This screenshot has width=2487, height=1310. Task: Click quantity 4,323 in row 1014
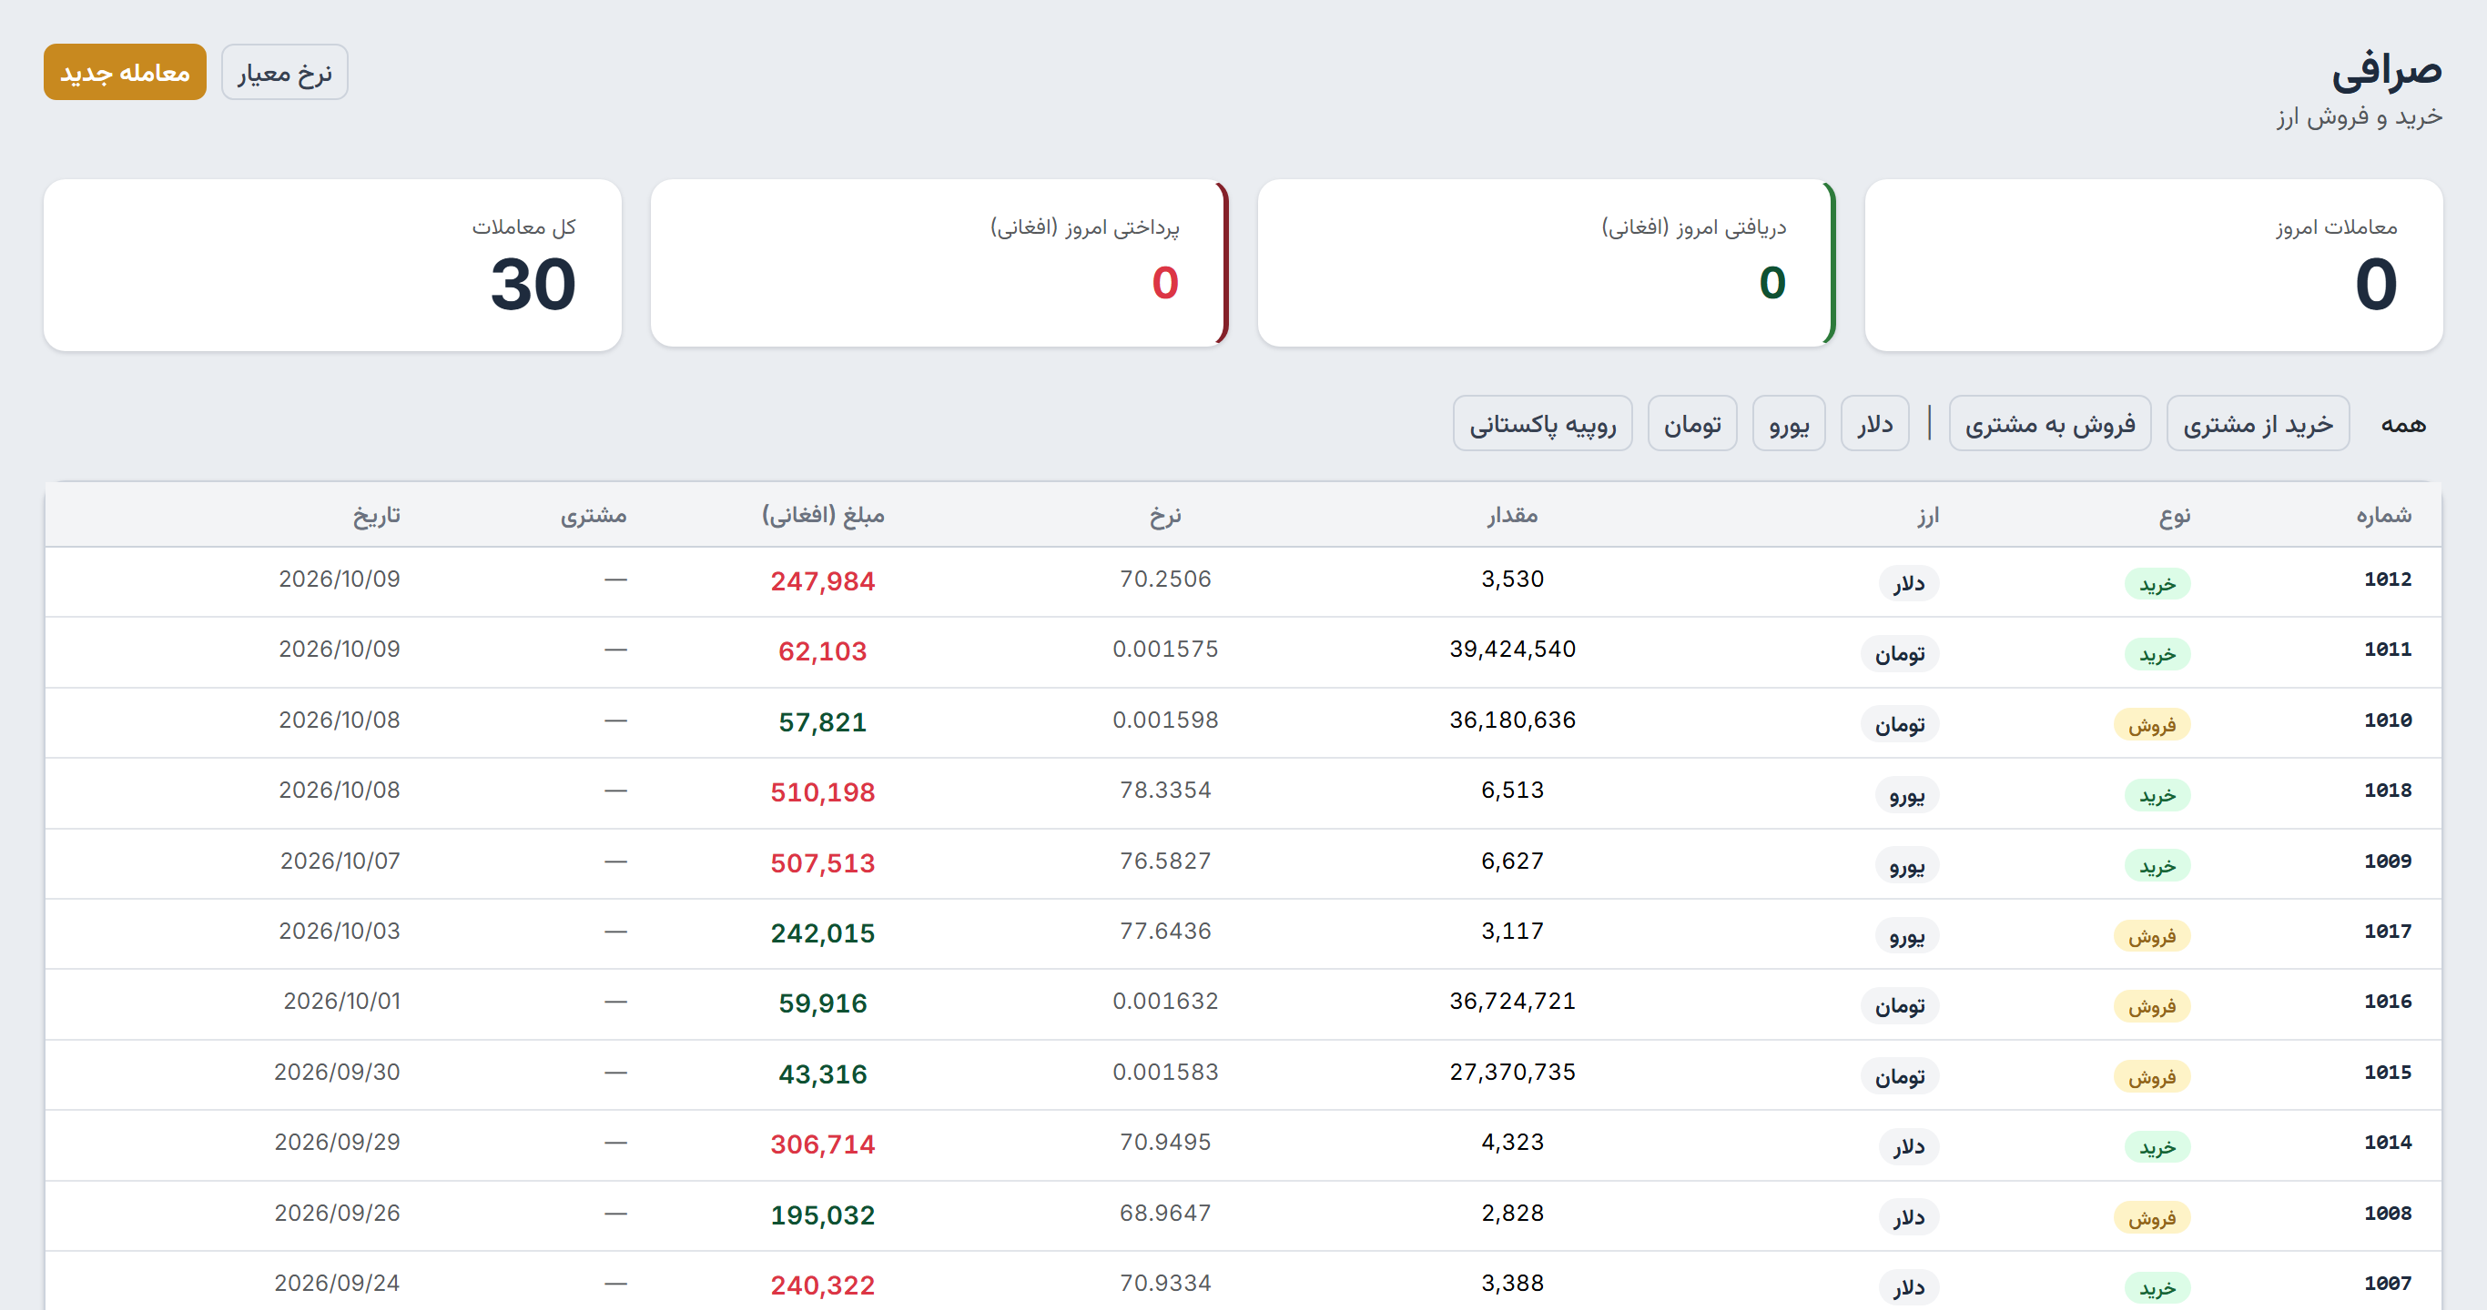[1512, 1142]
